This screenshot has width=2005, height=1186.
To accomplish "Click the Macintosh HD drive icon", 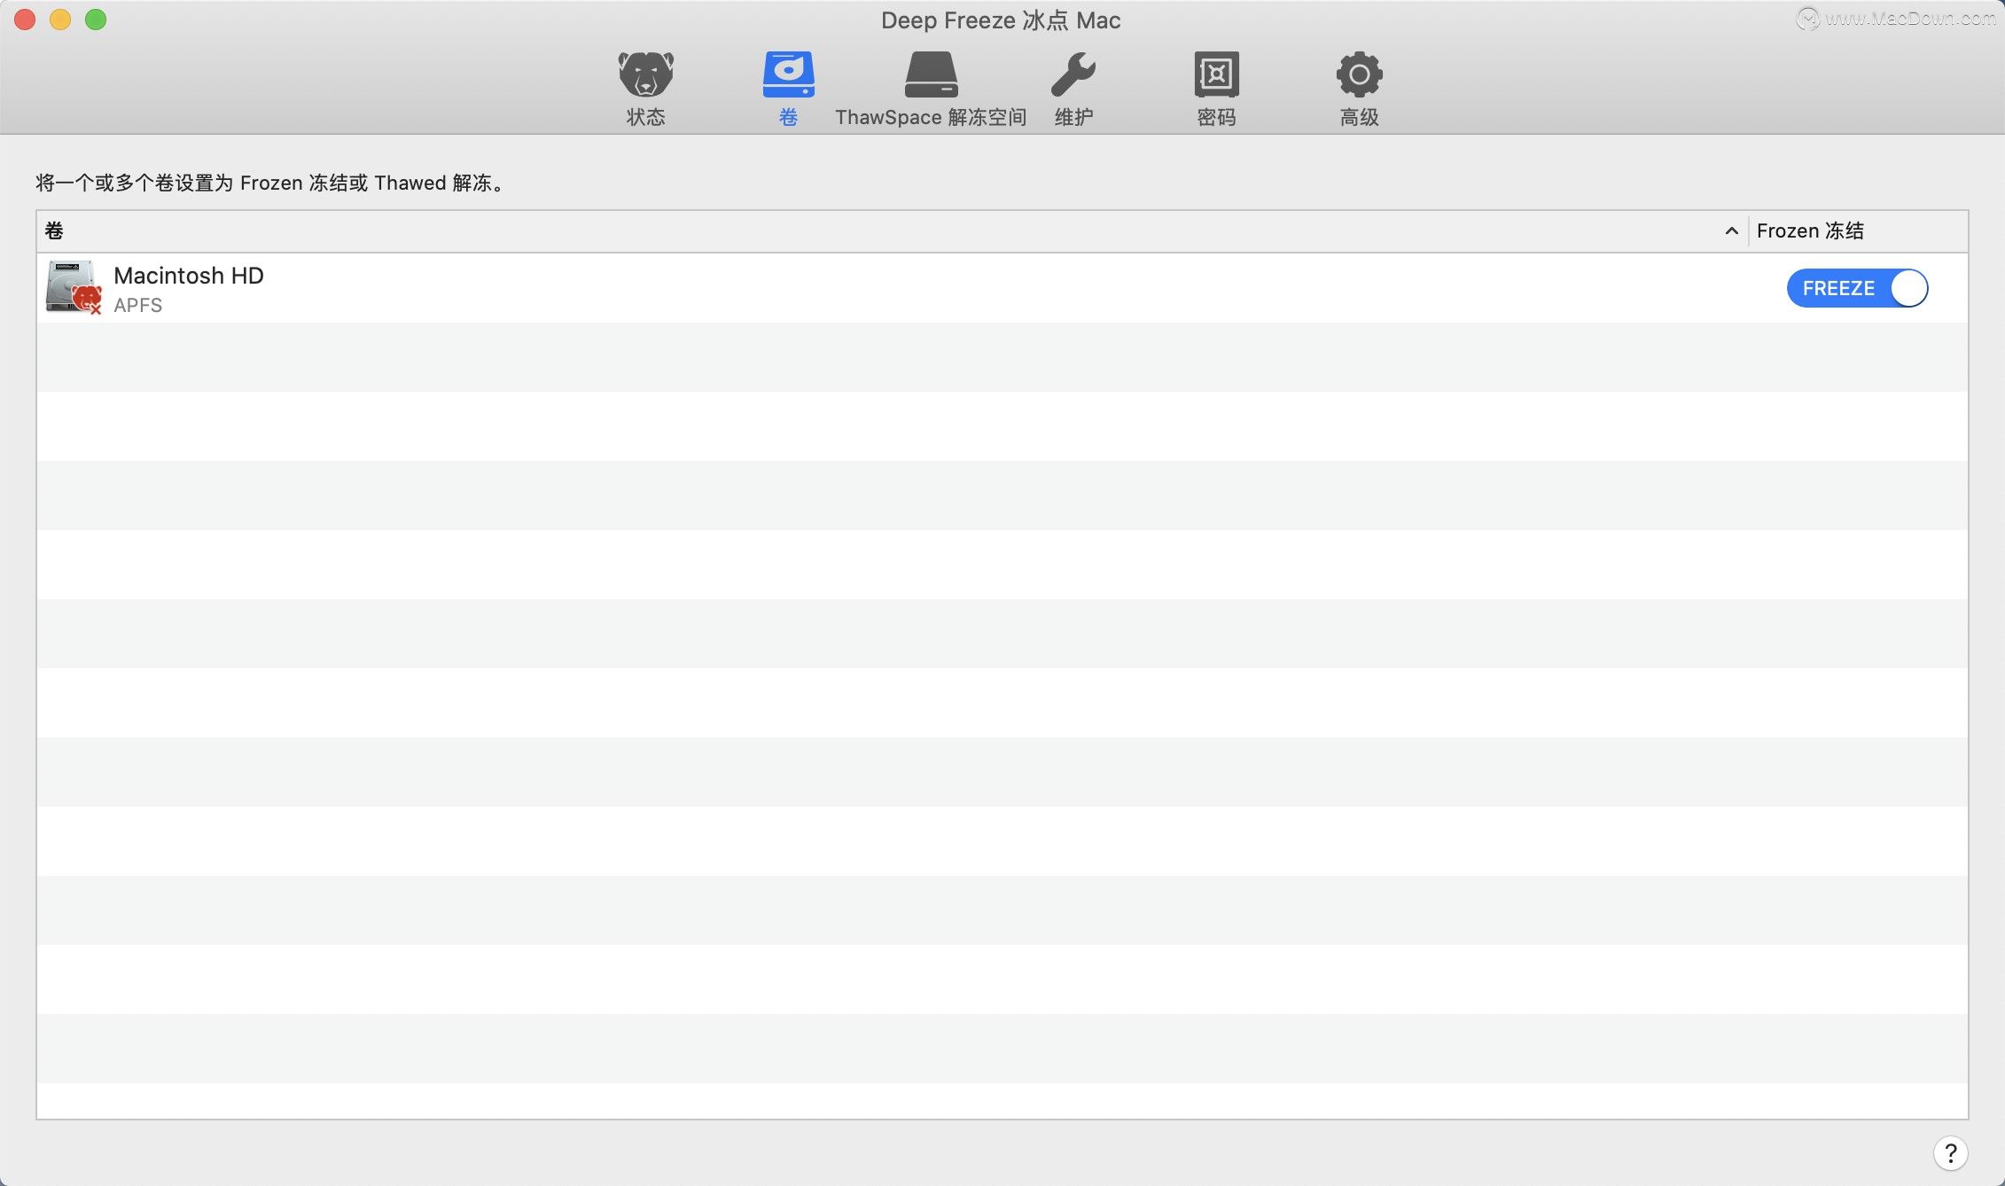I will coord(74,287).
